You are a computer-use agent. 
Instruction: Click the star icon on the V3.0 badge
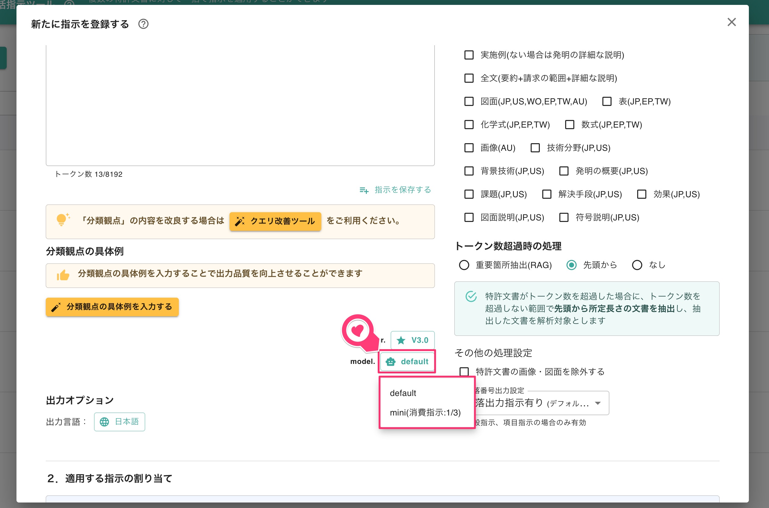point(401,340)
